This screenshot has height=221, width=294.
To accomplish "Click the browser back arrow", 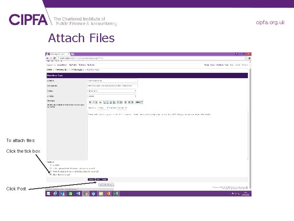I will [x=47, y=58].
